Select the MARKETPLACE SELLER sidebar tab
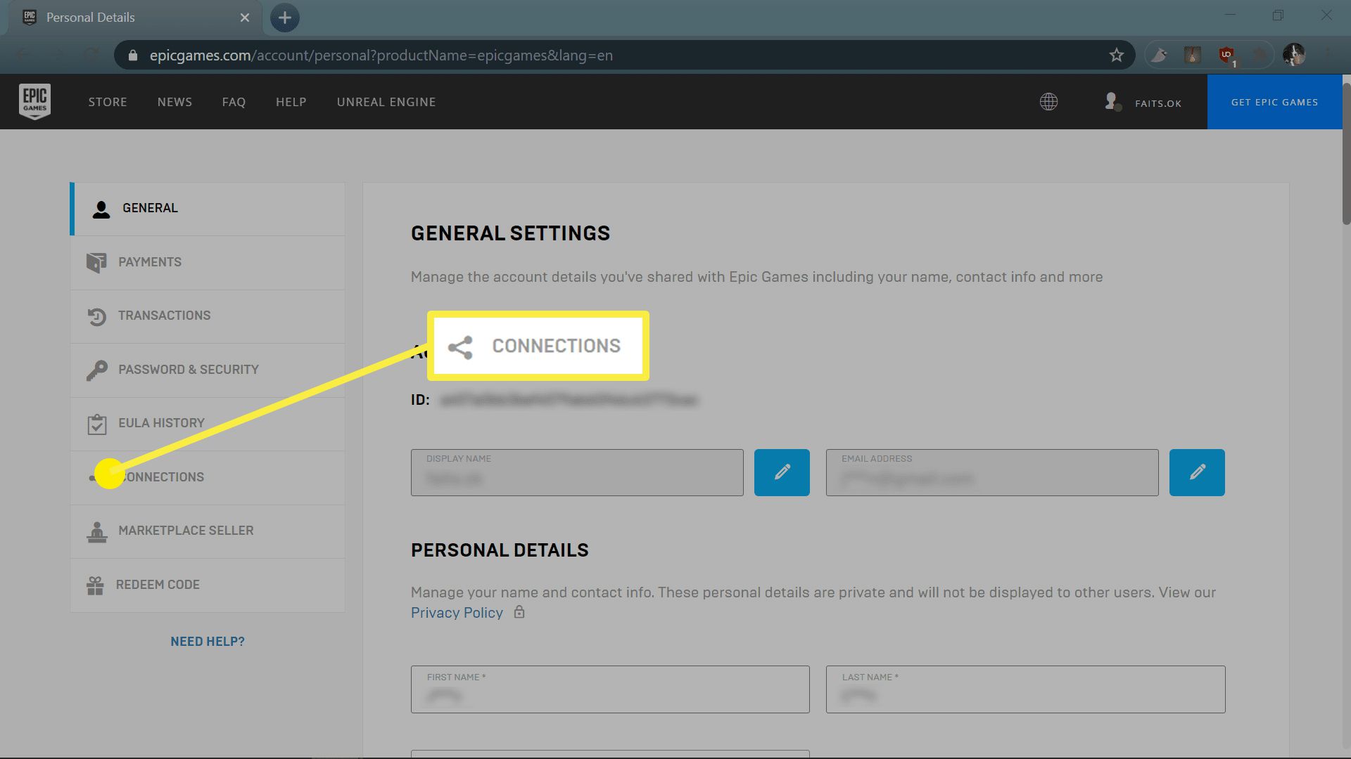Image resolution: width=1351 pixels, height=759 pixels. (x=208, y=531)
